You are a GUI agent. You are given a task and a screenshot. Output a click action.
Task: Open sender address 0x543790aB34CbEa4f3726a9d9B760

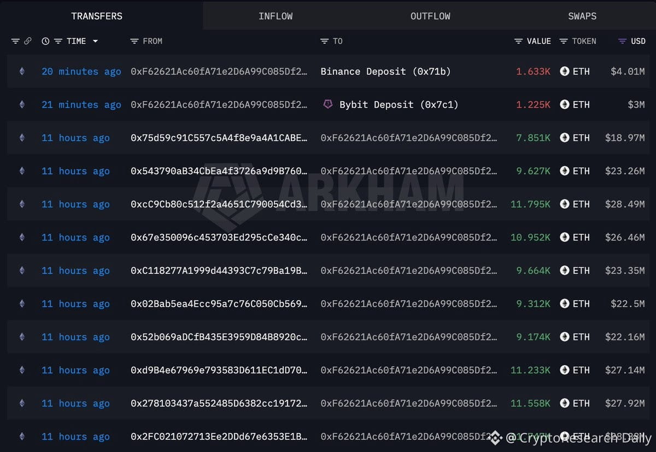219,171
